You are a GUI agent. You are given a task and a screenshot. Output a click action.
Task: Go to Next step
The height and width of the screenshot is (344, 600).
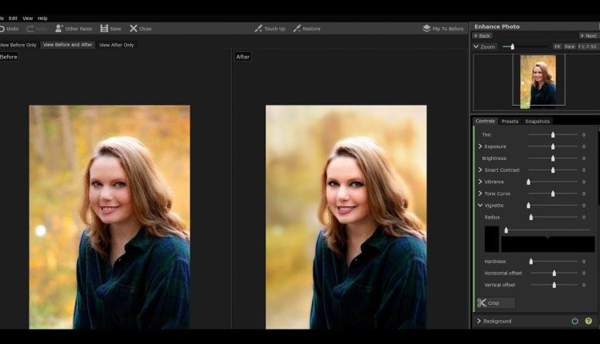(589, 35)
